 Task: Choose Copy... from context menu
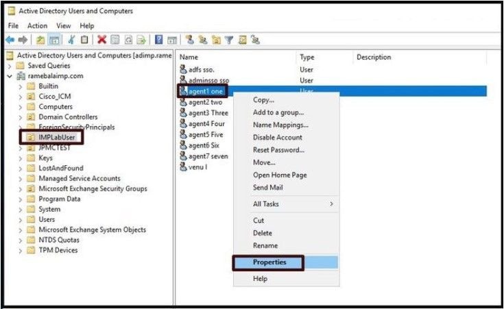pos(286,100)
